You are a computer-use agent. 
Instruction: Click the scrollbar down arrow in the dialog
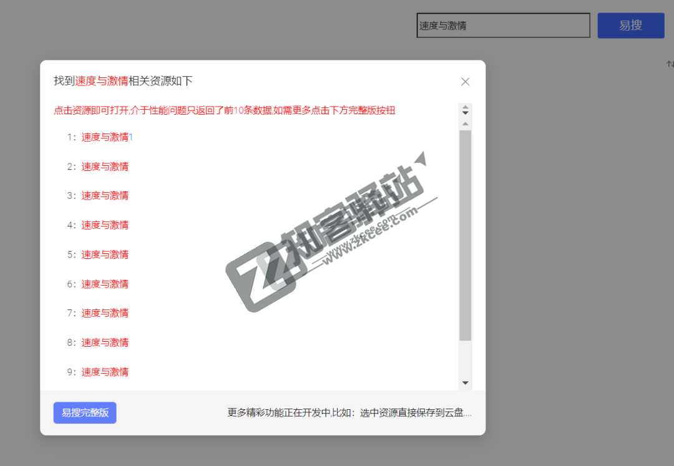(x=465, y=382)
